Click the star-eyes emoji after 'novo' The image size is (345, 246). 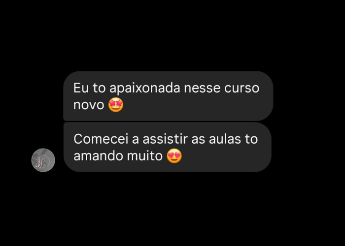point(116,105)
